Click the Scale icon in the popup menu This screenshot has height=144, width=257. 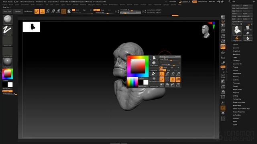point(173,74)
